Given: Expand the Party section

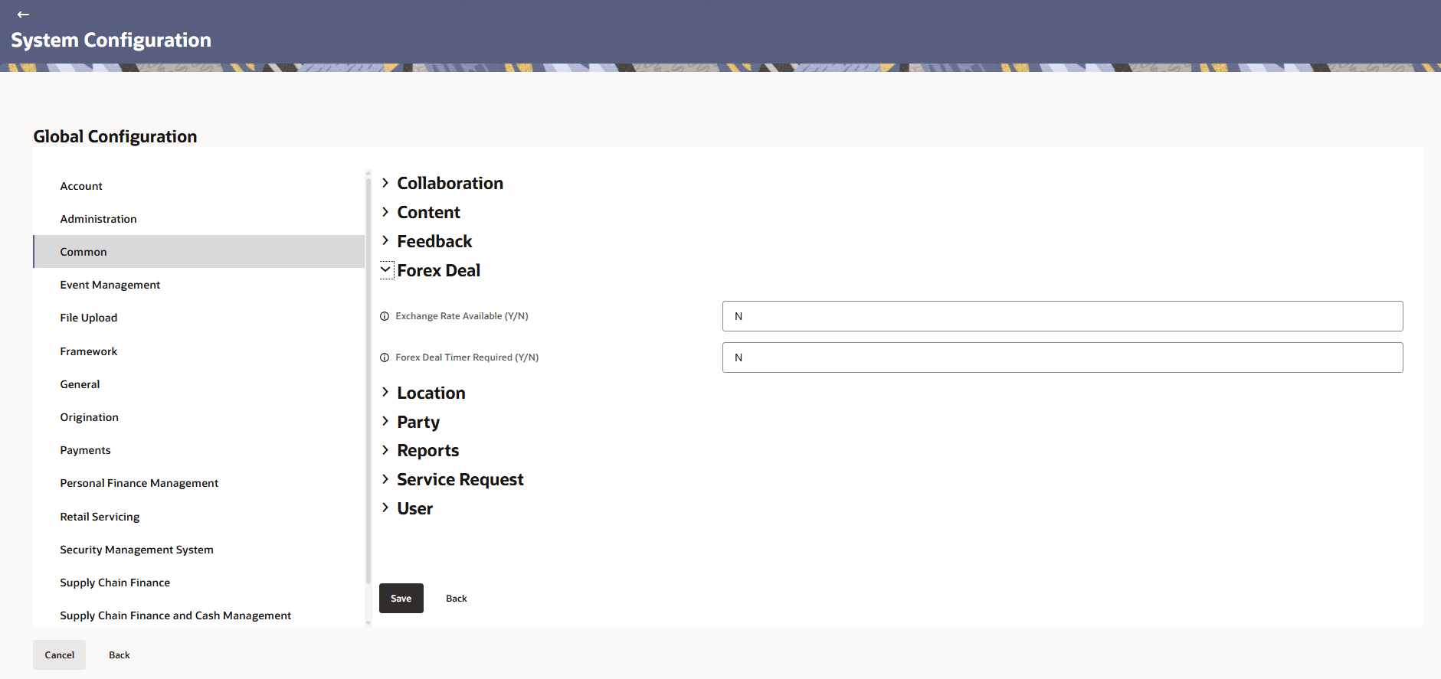Looking at the screenshot, I should tap(386, 422).
